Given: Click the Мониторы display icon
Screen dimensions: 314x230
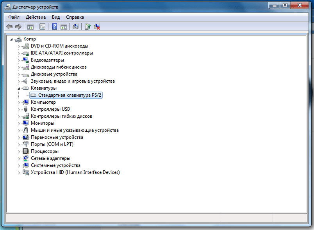Looking at the screenshot, I should coord(26,123).
